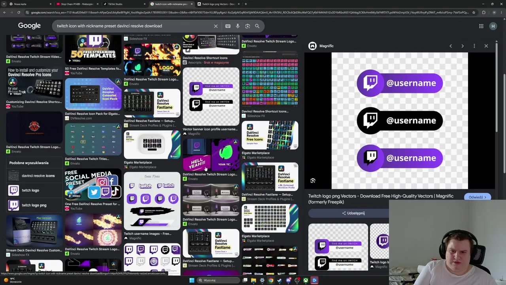The height and width of the screenshot is (285, 506).
Task: Switch to the Twitch logo png Vectors tab
Action: point(218,4)
